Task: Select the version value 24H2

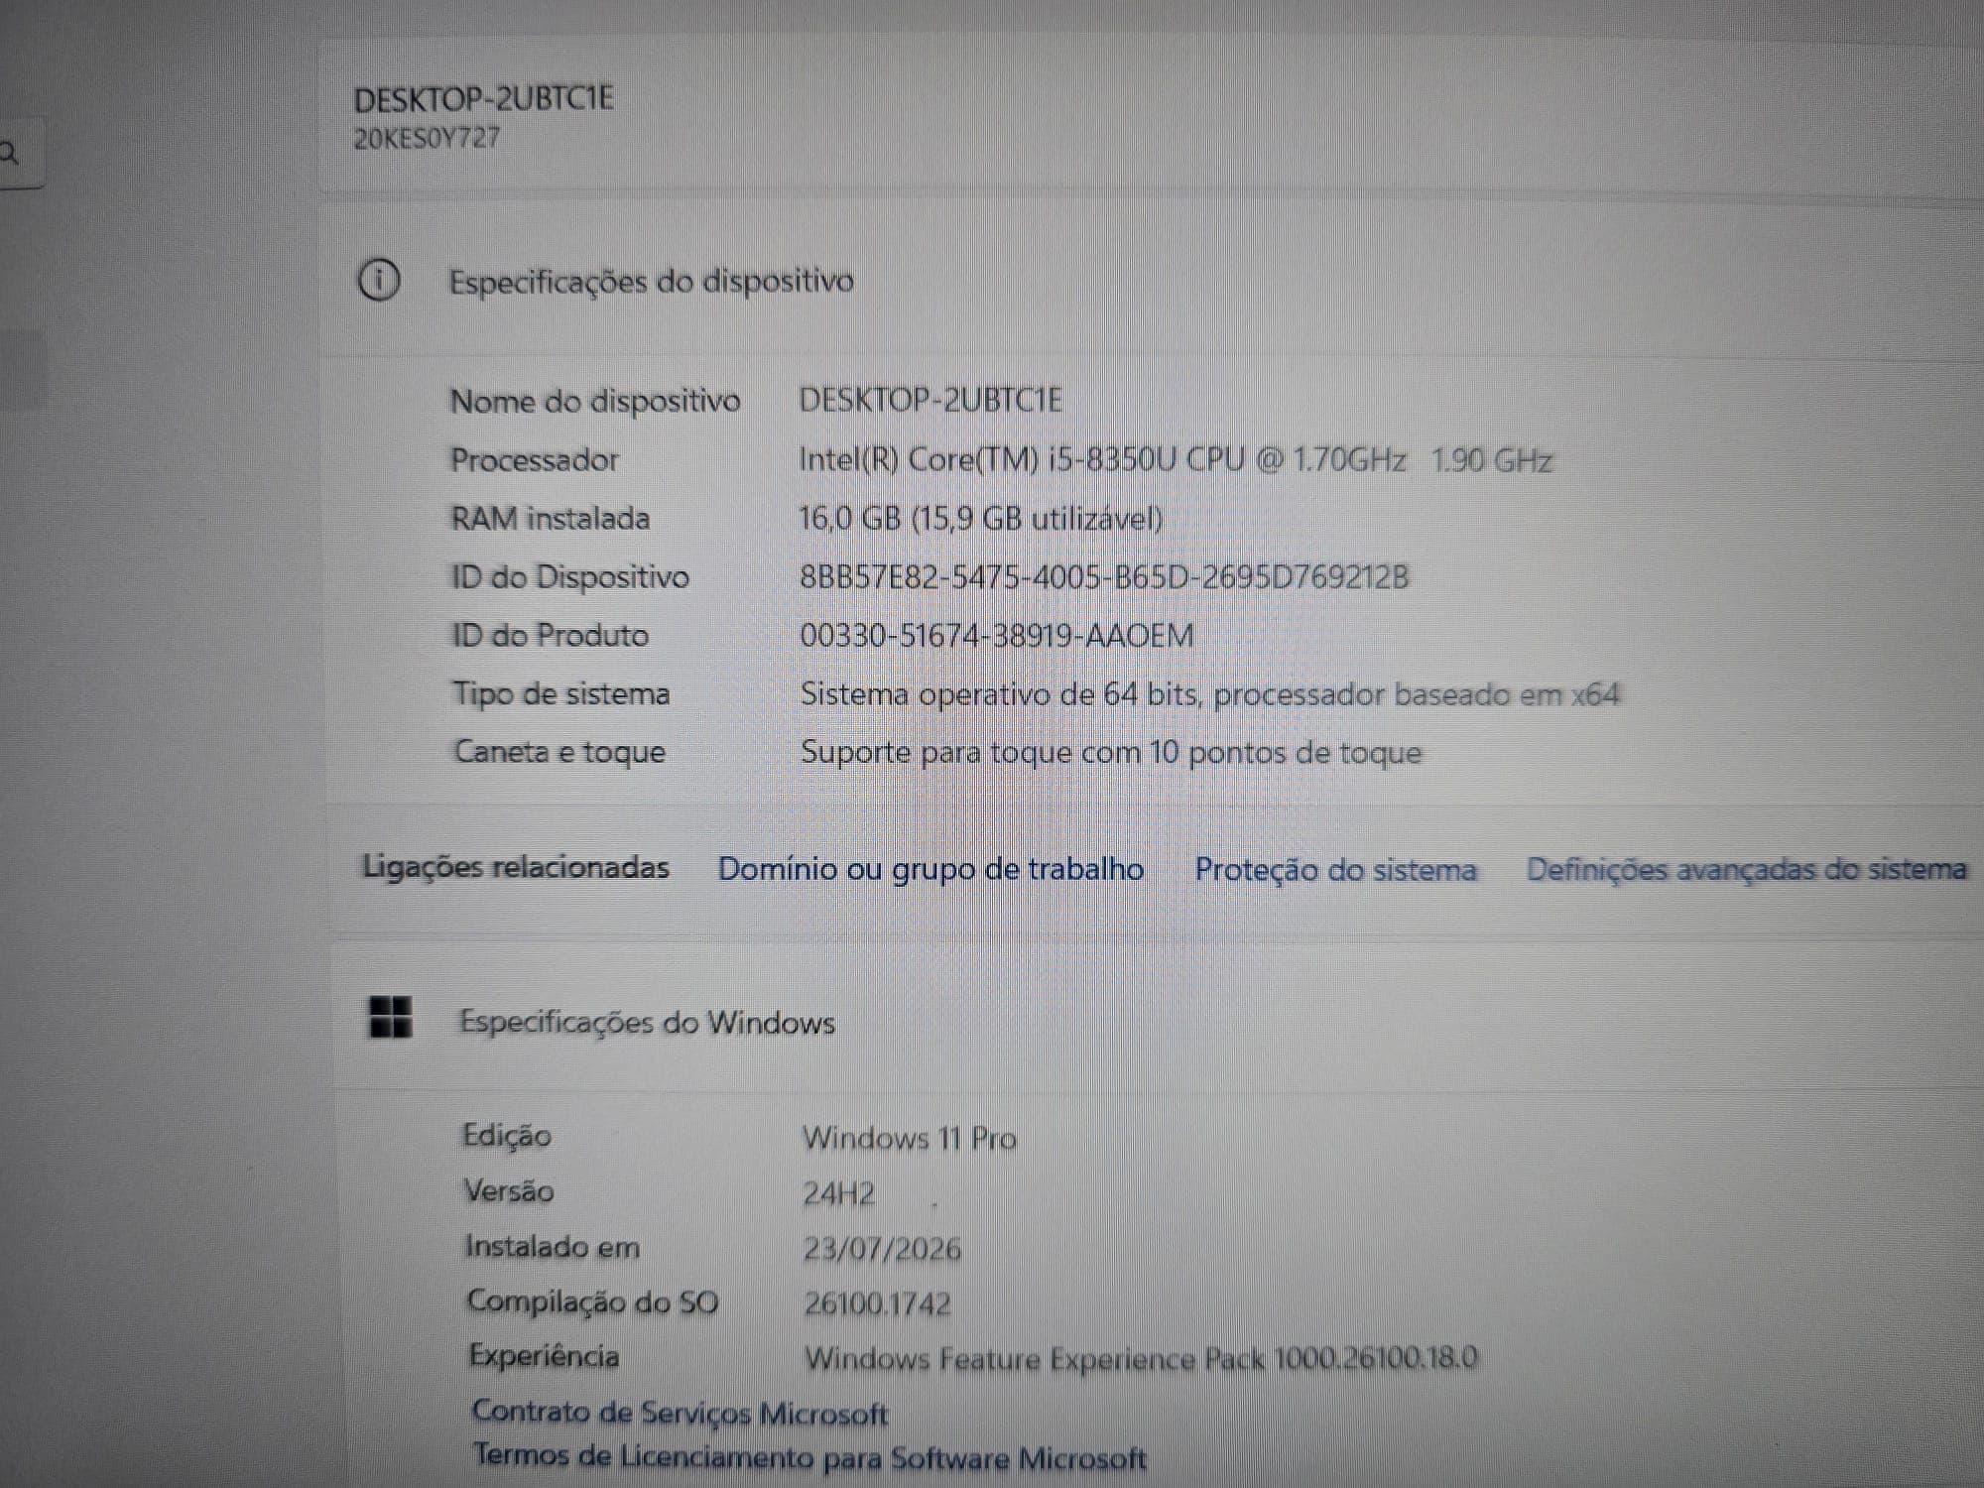Action: point(839,1192)
